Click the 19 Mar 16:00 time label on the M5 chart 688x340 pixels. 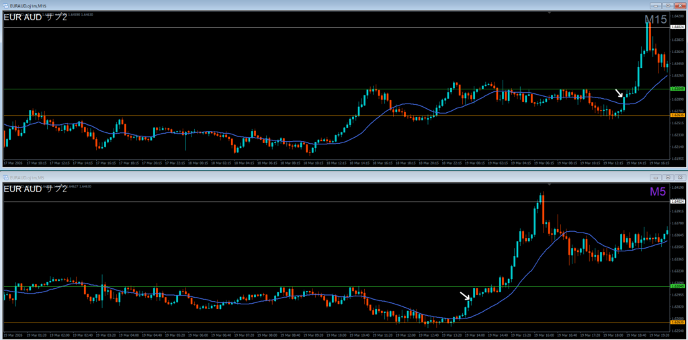click(x=544, y=334)
